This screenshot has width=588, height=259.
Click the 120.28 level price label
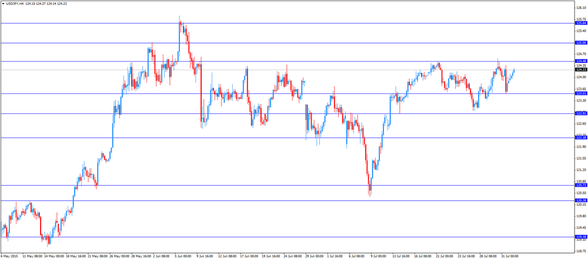tap(581, 200)
